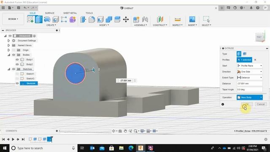Collapse the Bodies folder

click(8, 55)
